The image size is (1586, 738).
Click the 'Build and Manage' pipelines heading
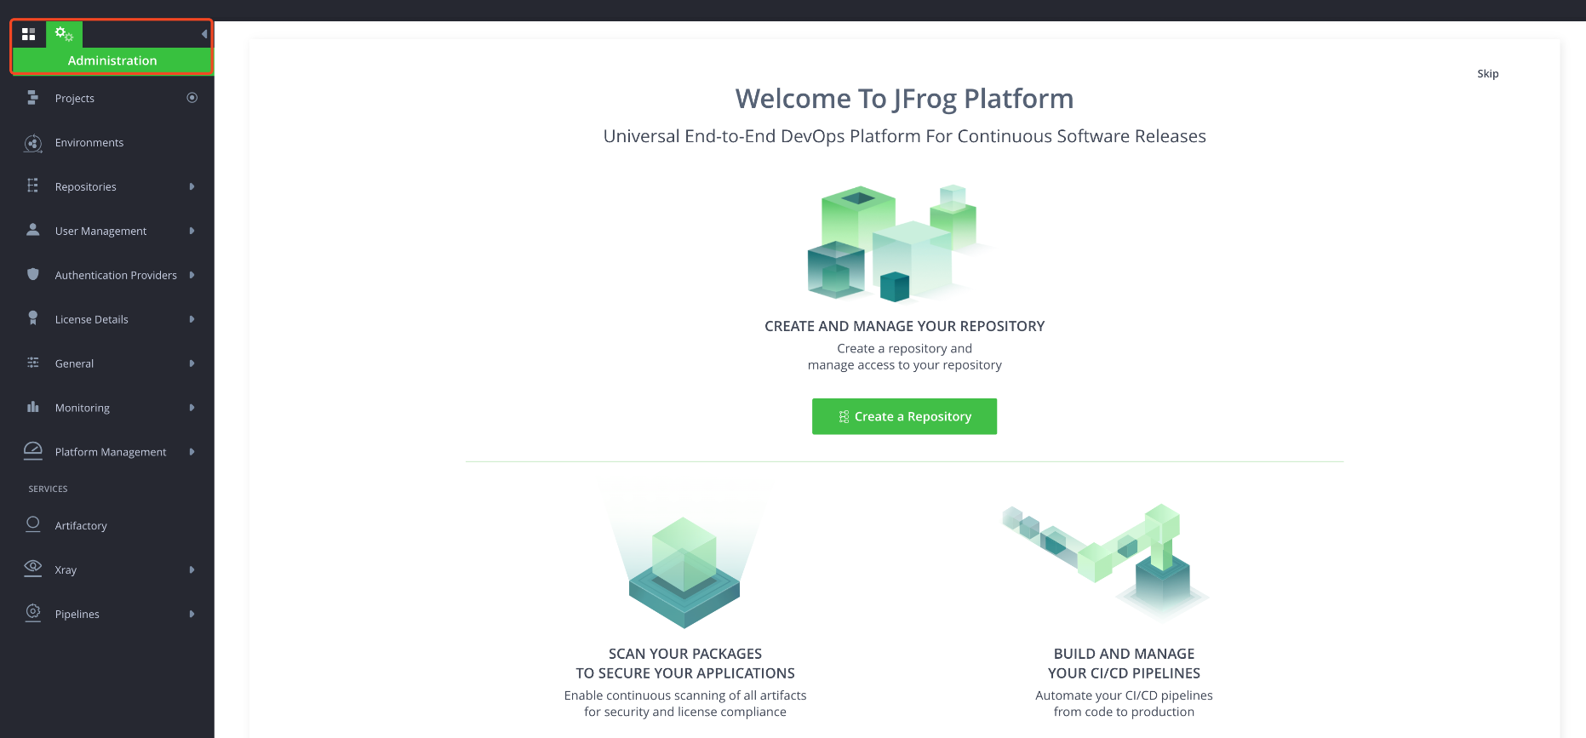coord(1124,663)
